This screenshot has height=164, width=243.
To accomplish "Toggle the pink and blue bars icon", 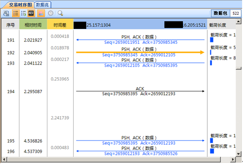I will click(41, 14).
